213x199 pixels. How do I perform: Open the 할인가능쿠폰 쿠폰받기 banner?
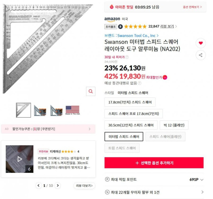pyautogui.click(x=48, y=129)
